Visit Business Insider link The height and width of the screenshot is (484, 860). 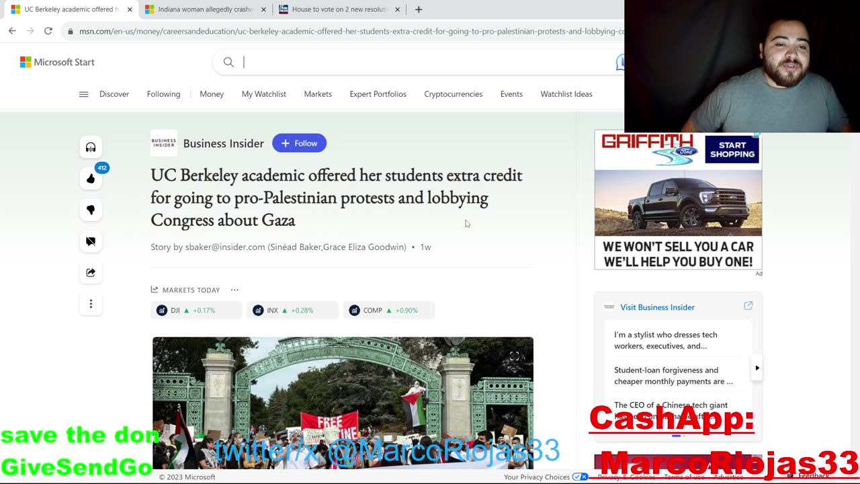[x=657, y=307]
